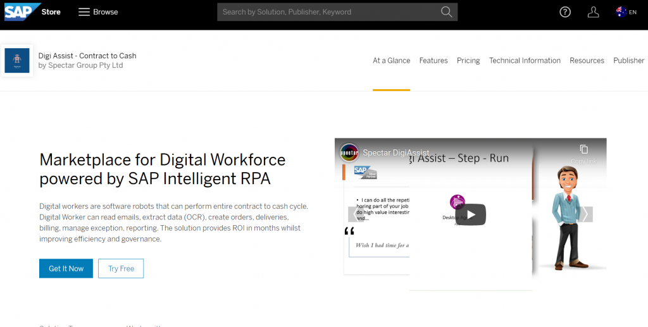Screen dimensions: 648x327
Task: Click the Spectar channel avatar on the video
Action: (x=349, y=153)
